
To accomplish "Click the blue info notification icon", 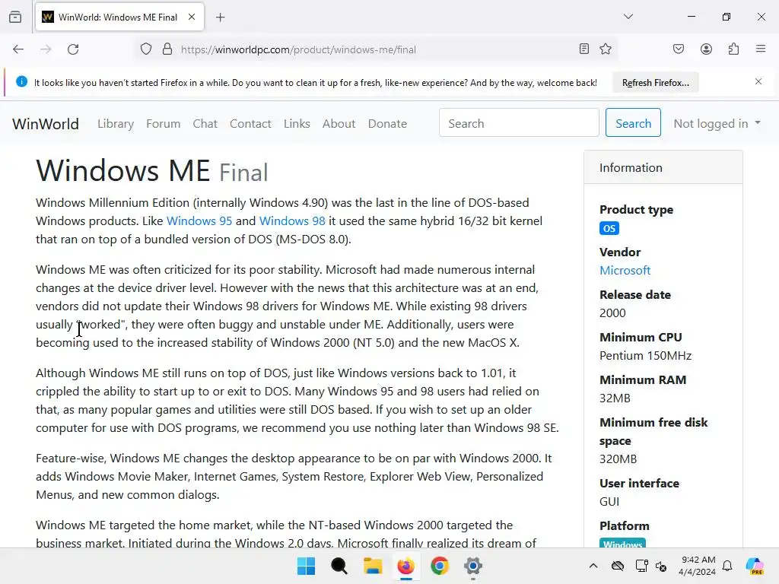I will pos(21,81).
